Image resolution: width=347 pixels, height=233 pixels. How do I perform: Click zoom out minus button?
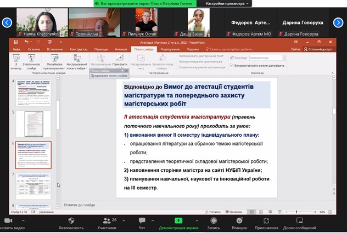287,212
